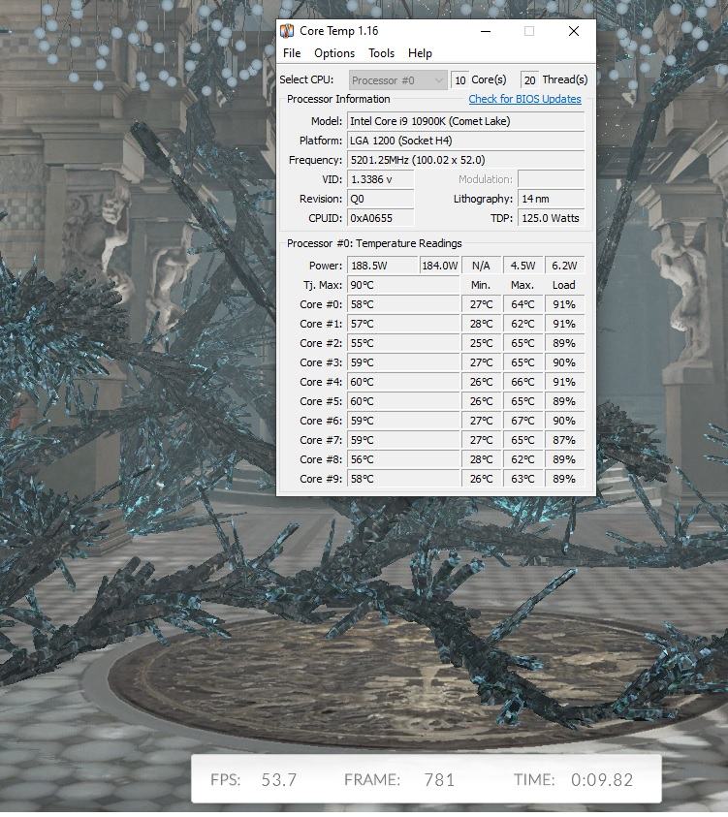
Task: Click the Power reading N/A
Action: coord(481,266)
